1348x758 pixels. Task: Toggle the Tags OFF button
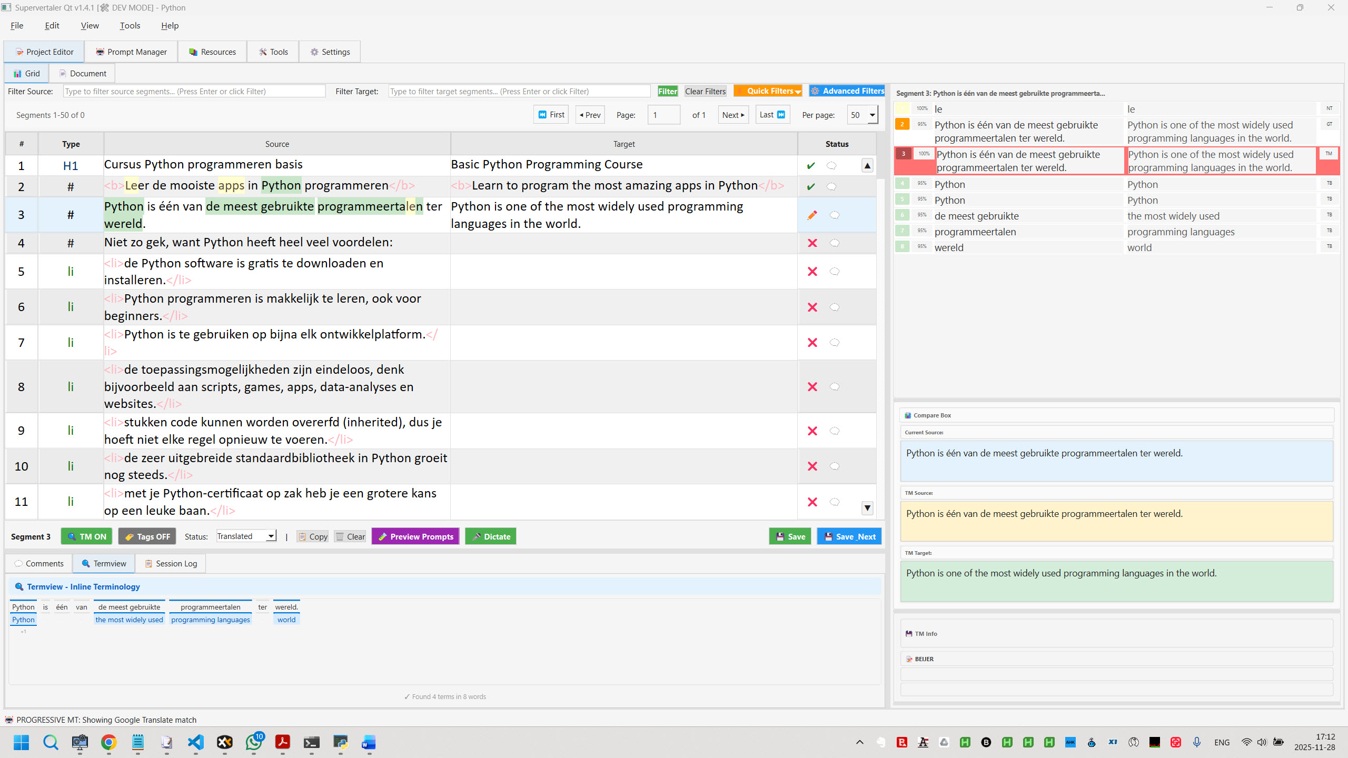pyautogui.click(x=147, y=536)
